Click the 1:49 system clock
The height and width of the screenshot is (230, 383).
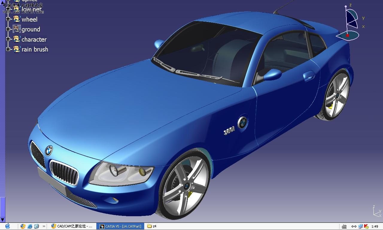[375, 226]
